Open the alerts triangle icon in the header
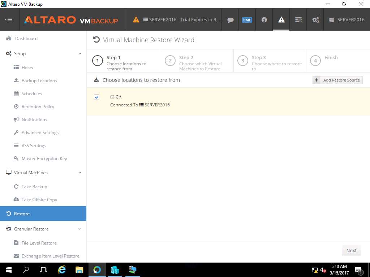The width and height of the screenshot is (370, 277). pyautogui.click(x=281, y=19)
